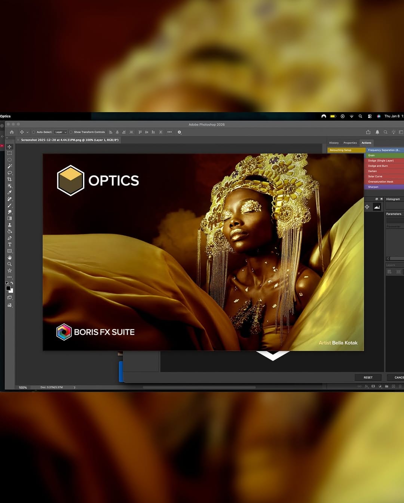Select the Zoom tool
Screen dimensions: 404x503
[10, 264]
